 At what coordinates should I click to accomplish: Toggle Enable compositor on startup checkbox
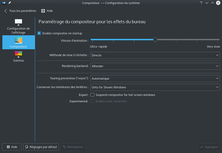39,33
